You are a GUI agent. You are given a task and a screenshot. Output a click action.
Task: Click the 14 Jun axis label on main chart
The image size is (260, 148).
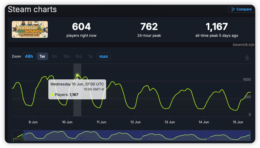[204, 122]
